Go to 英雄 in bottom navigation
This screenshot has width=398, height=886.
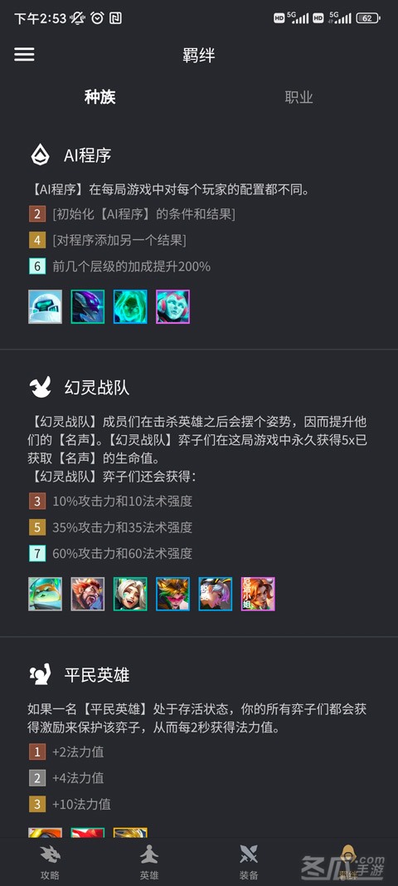149,863
